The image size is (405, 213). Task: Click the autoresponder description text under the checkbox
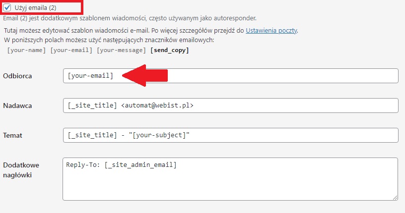pyautogui.click(x=129, y=18)
